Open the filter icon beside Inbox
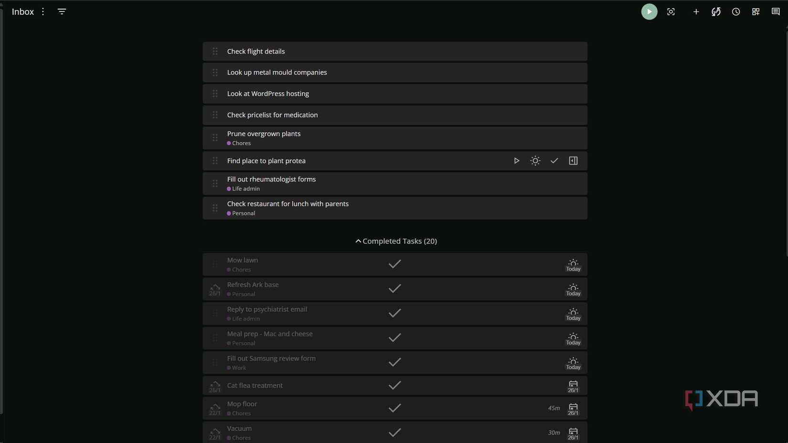Viewport: 788px width, 443px height. (62, 11)
